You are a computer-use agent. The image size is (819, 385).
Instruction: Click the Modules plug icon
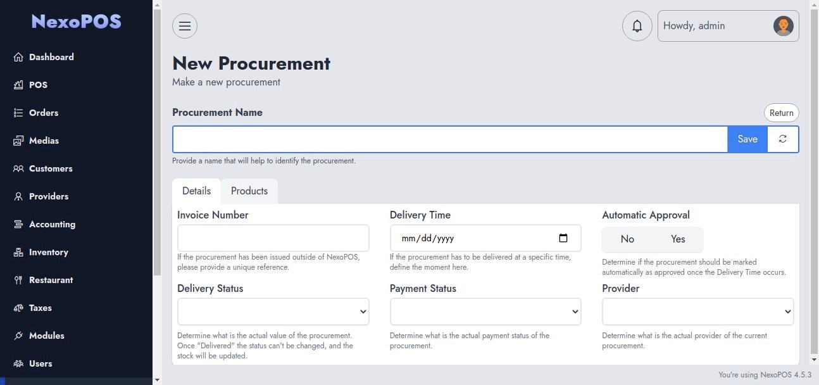coord(18,336)
